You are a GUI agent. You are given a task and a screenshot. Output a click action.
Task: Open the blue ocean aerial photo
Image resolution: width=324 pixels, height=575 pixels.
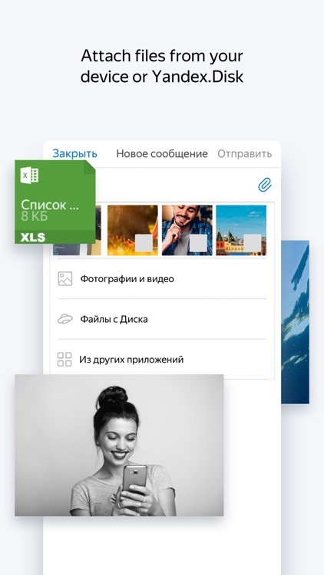click(295, 322)
